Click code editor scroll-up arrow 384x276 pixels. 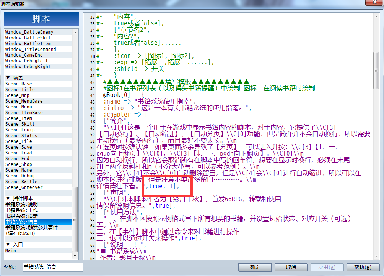point(376,16)
